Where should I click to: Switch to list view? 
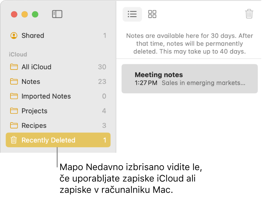pyautogui.click(x=132, y=14)
